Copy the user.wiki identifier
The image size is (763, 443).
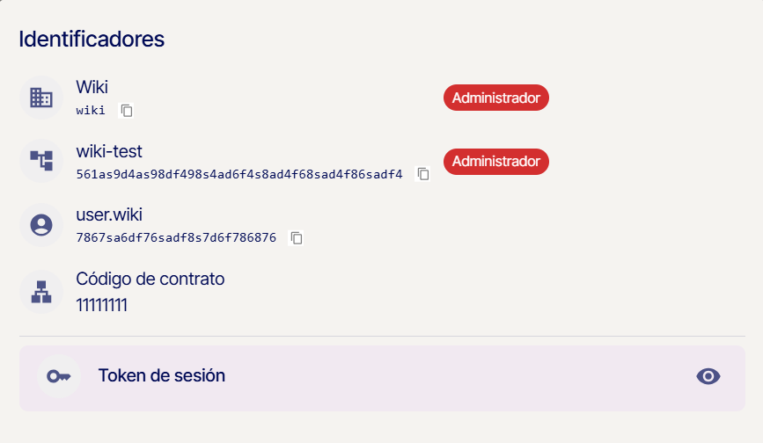(297, 238)
